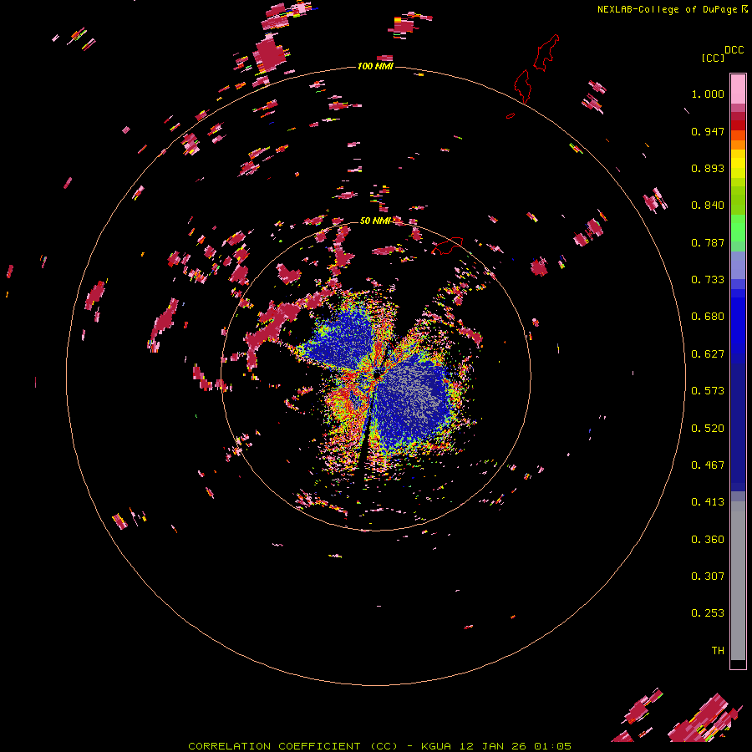Select the 0.573 scale value
752x752 pixels.
708,391
